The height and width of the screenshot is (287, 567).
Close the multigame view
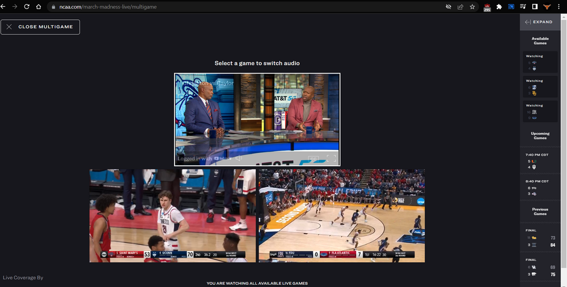click(x=40, y=27)
